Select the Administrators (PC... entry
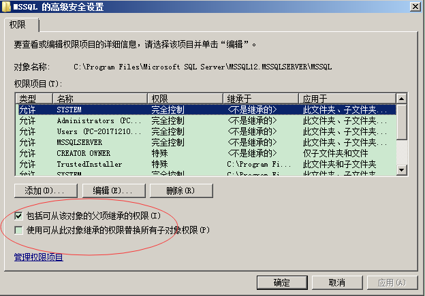The image size is (425, 296). pos(206,121)
